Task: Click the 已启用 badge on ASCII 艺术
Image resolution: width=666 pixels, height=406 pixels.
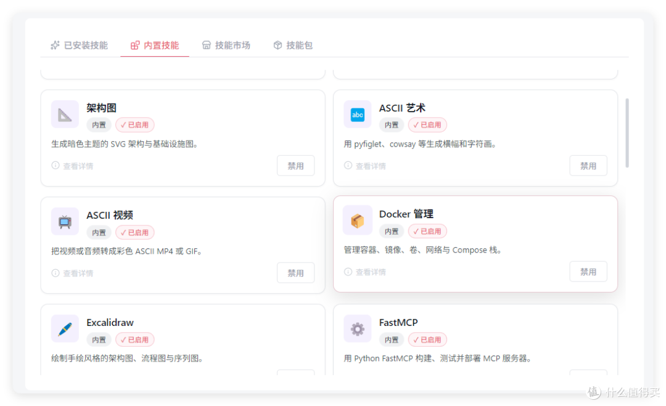Action: (427, 125)
